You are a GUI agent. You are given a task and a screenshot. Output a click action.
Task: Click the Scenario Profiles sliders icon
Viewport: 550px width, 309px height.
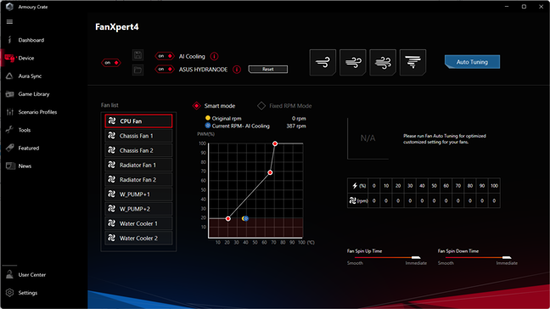pos(9,112)
